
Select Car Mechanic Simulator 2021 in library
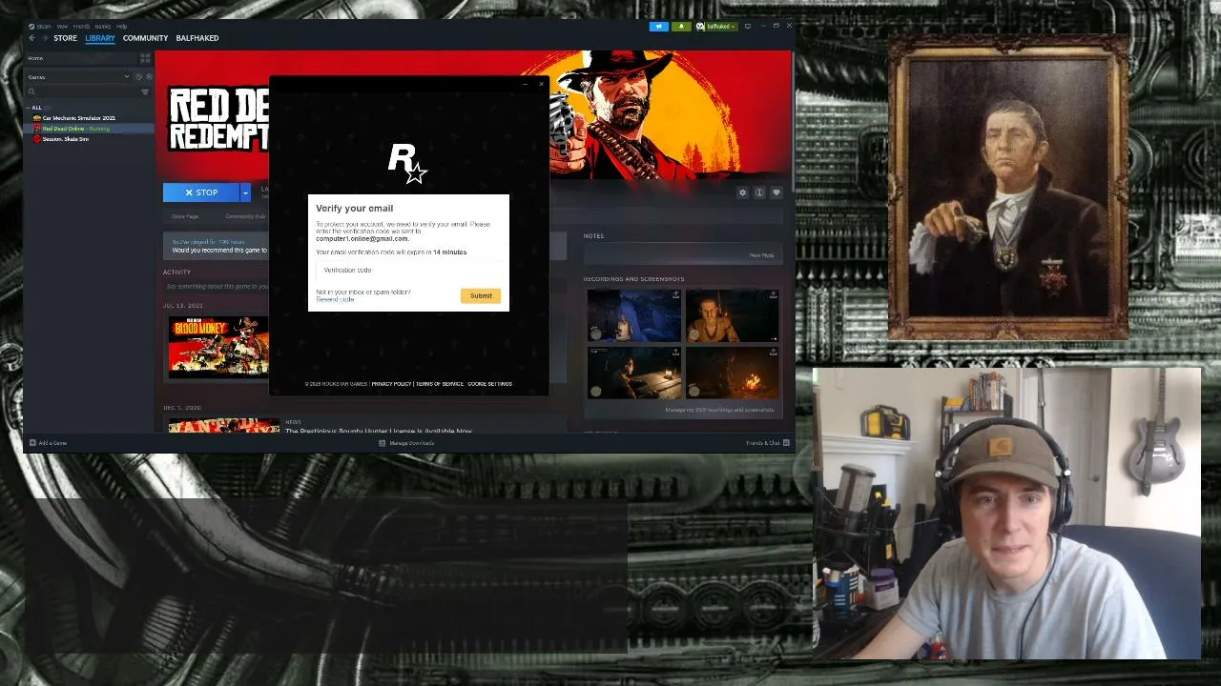(78, 118)
